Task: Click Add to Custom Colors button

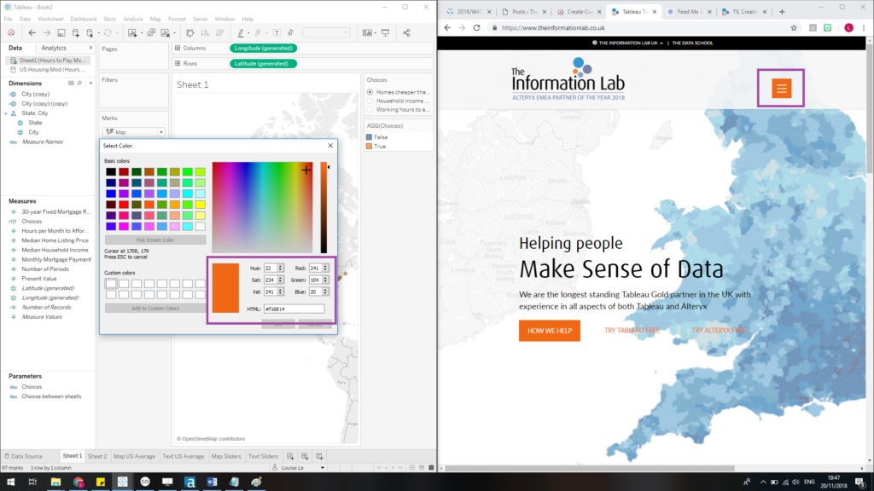Action: (155, 308)
